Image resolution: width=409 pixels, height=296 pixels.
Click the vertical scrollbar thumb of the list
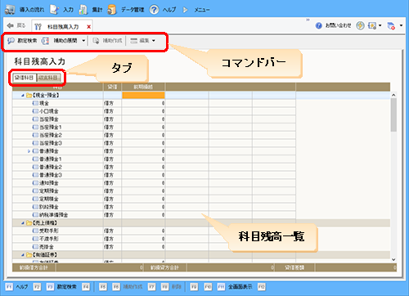pyautogui.click(x=393, y=114)
